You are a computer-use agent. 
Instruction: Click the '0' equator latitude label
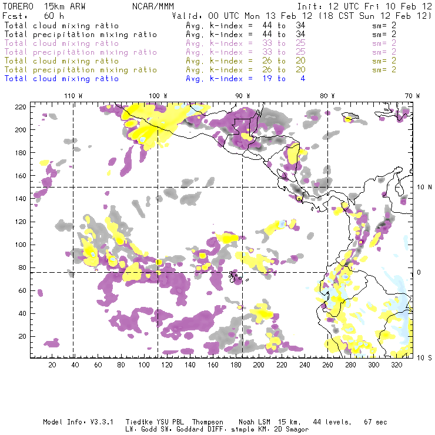click(419, 272)
